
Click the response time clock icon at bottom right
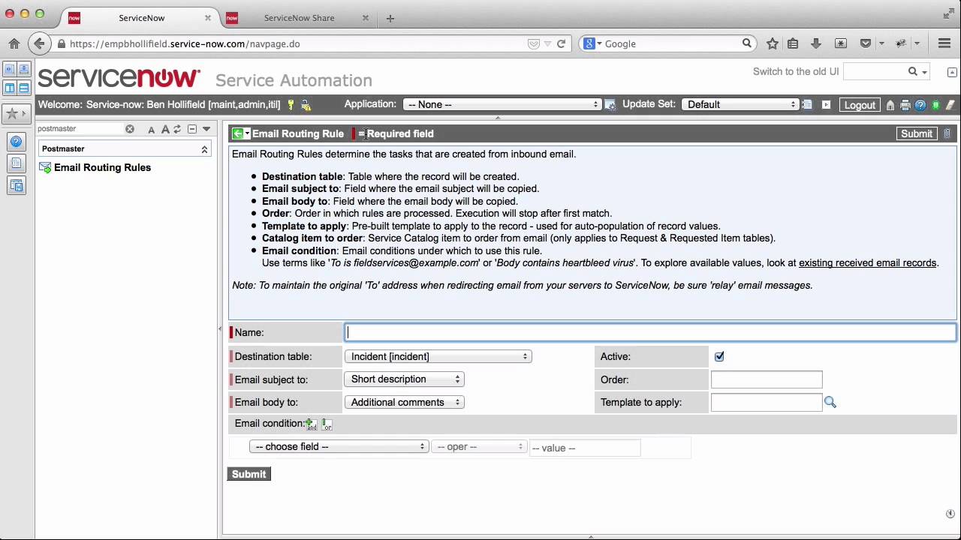click(950, 514)
